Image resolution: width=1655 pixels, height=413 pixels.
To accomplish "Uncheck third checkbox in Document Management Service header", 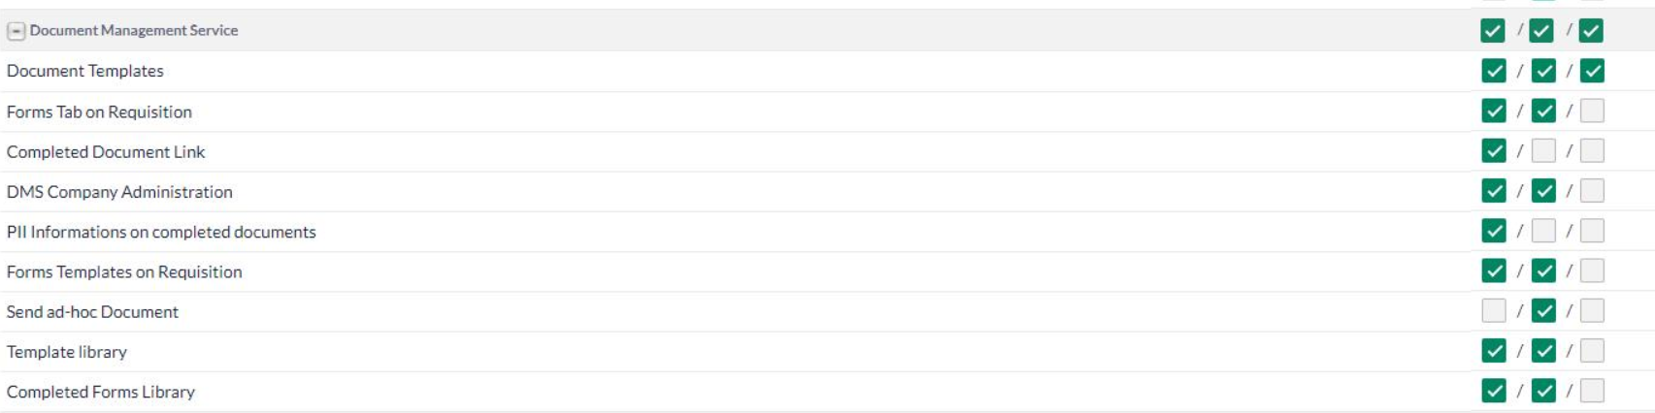I will tap(1591, 31).
